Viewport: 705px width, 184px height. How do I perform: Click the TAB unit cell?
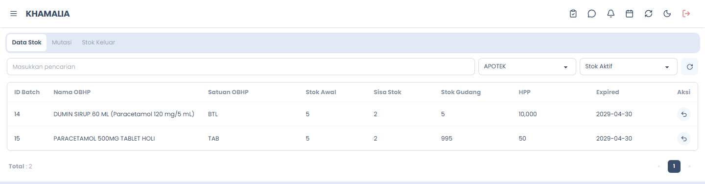click(213, 139)
